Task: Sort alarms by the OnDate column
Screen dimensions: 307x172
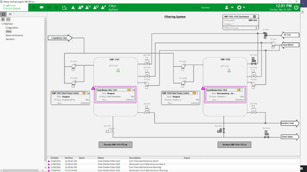Action: pyautogui.click(x=55, y=158)
